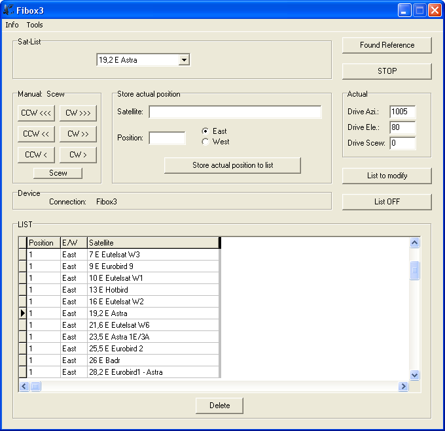The image size is (445, 431).
Task: Click the horizontal scrollbar left arrow
Action: click(x=24, y=387)
